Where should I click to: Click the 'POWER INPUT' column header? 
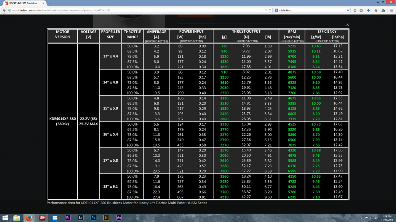pos(191,36)
